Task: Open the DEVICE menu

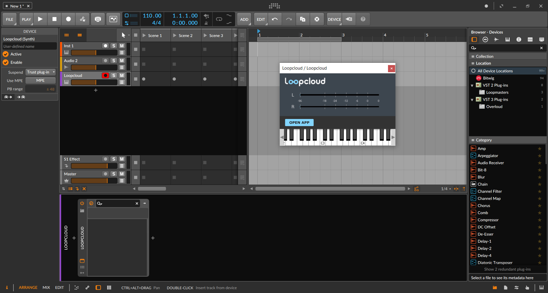Action: pos(334,19)
